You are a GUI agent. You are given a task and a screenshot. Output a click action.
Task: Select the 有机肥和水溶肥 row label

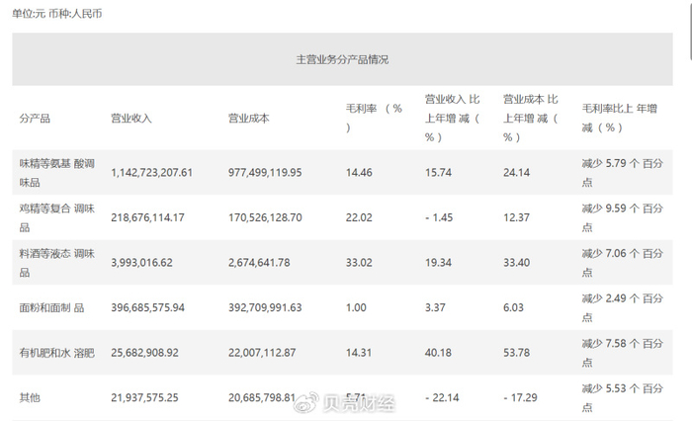click(x=55, y=353)
